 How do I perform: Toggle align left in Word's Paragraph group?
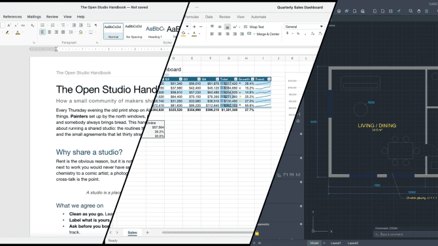pos(42,33)
